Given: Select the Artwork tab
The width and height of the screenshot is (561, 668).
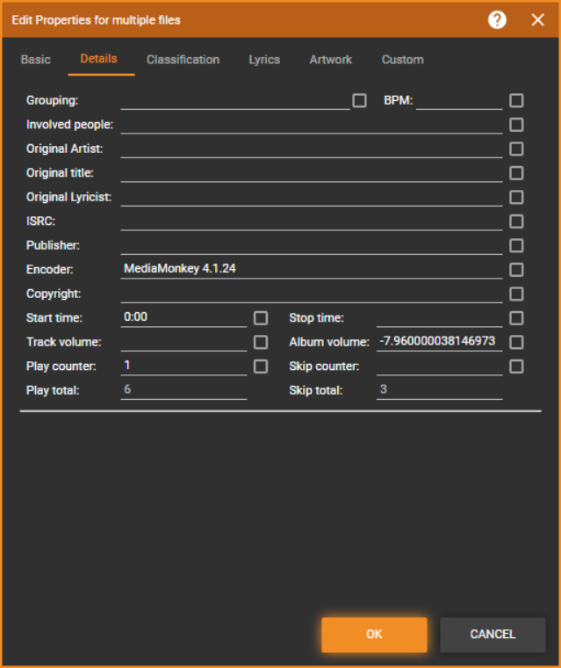Looking at the screenshot, I should click(331, 60).
